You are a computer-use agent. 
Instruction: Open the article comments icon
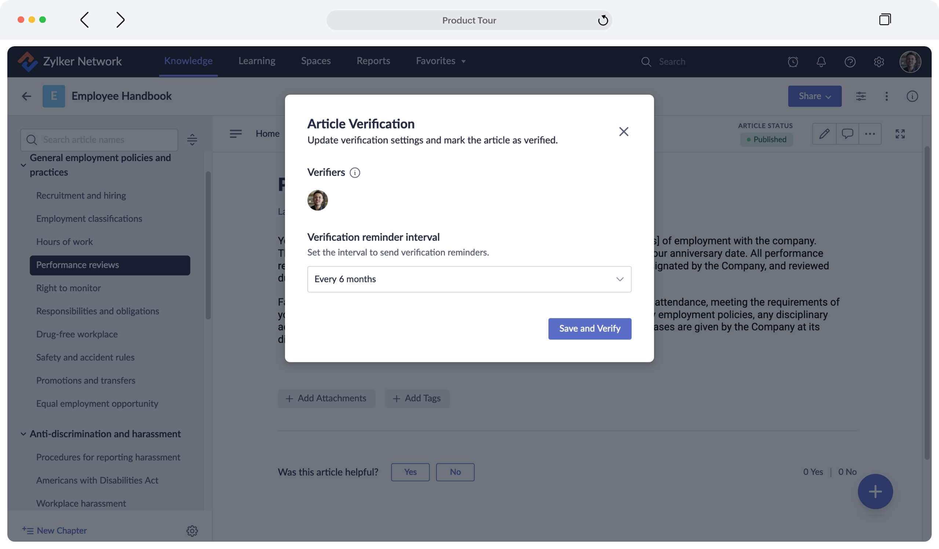(847, 134)
